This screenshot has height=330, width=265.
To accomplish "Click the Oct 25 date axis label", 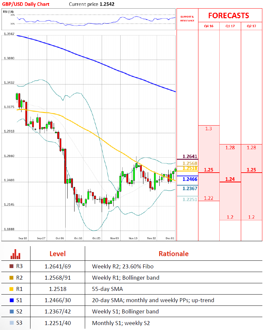I will click(96, 238).
